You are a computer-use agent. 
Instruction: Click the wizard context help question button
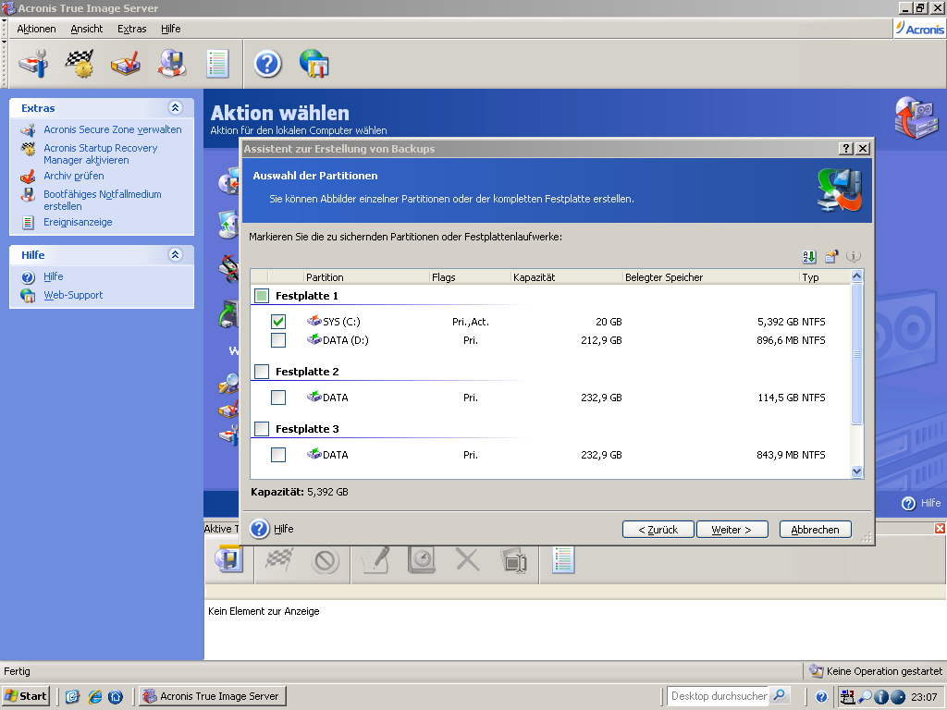coord(846,149)
